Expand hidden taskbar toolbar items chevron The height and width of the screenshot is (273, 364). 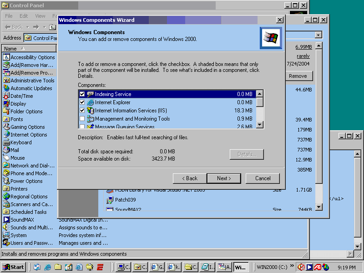(292, 266)
